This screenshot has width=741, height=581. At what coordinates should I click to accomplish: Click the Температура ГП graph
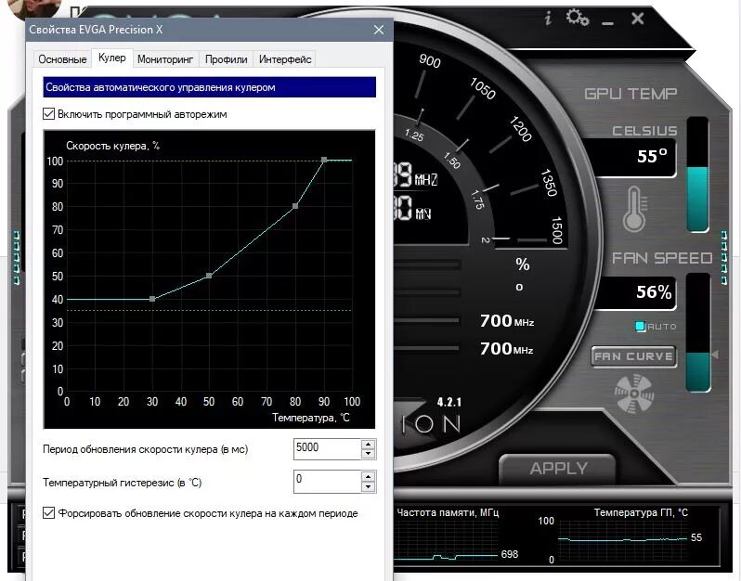[623, 540]
